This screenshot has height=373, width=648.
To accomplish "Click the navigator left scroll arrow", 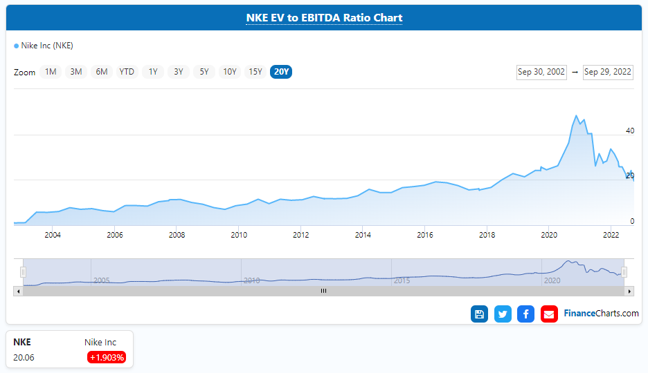I will [17, 291].
